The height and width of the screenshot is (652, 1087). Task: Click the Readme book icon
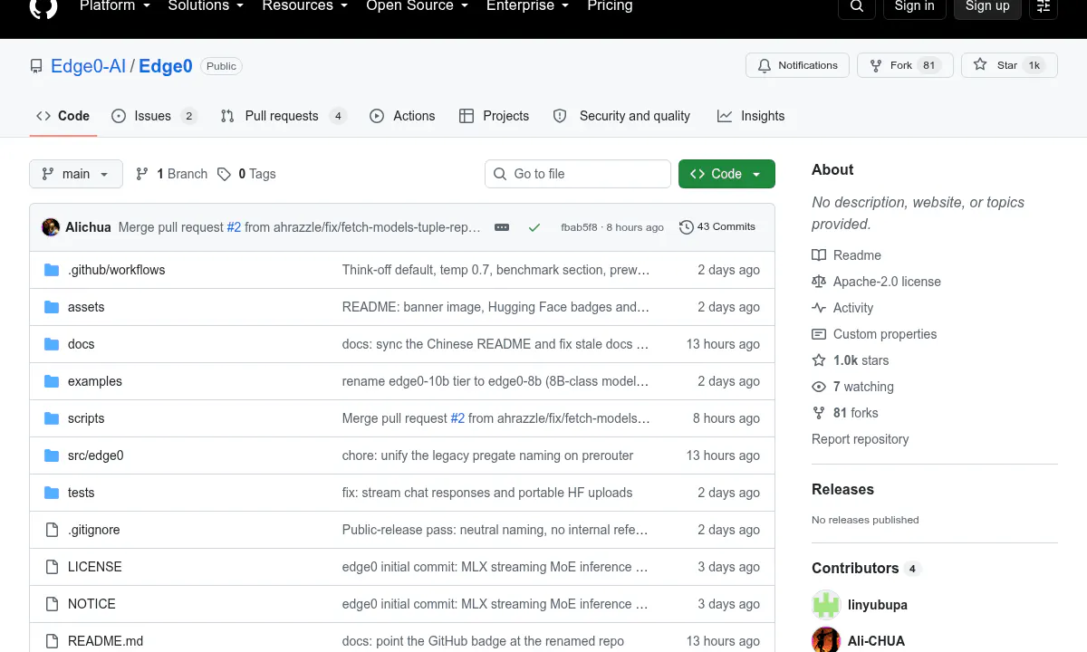(819, 255)
